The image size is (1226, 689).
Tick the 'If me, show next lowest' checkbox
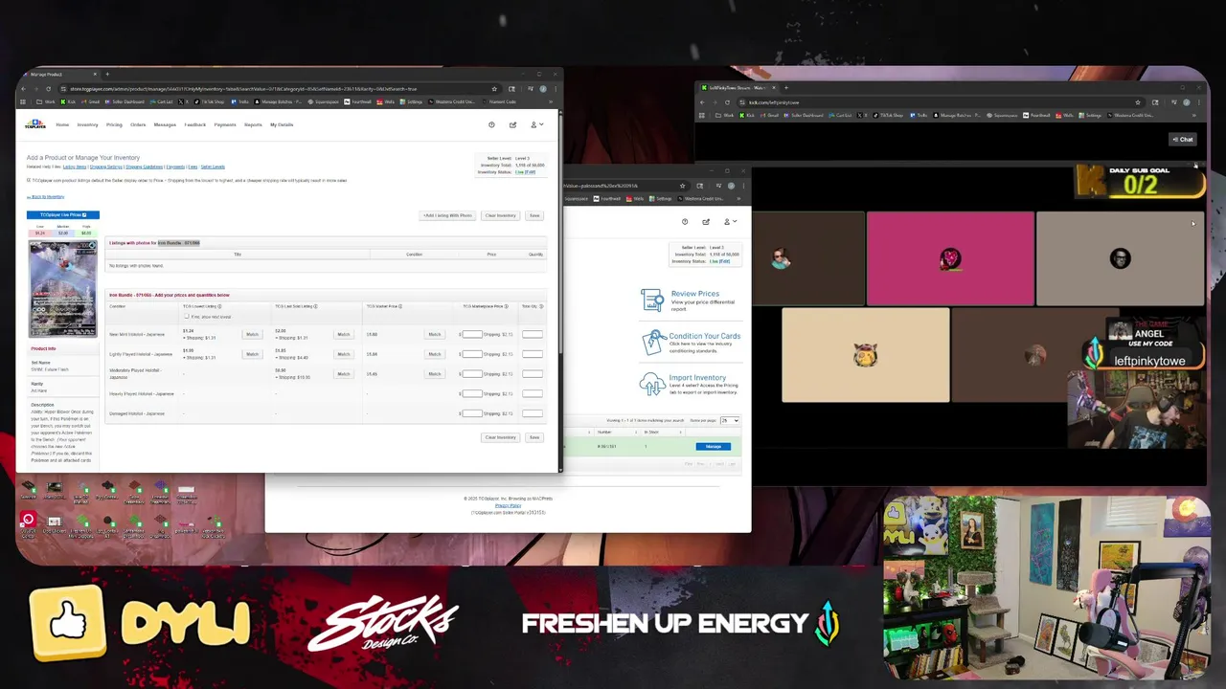tap(187, 316)
